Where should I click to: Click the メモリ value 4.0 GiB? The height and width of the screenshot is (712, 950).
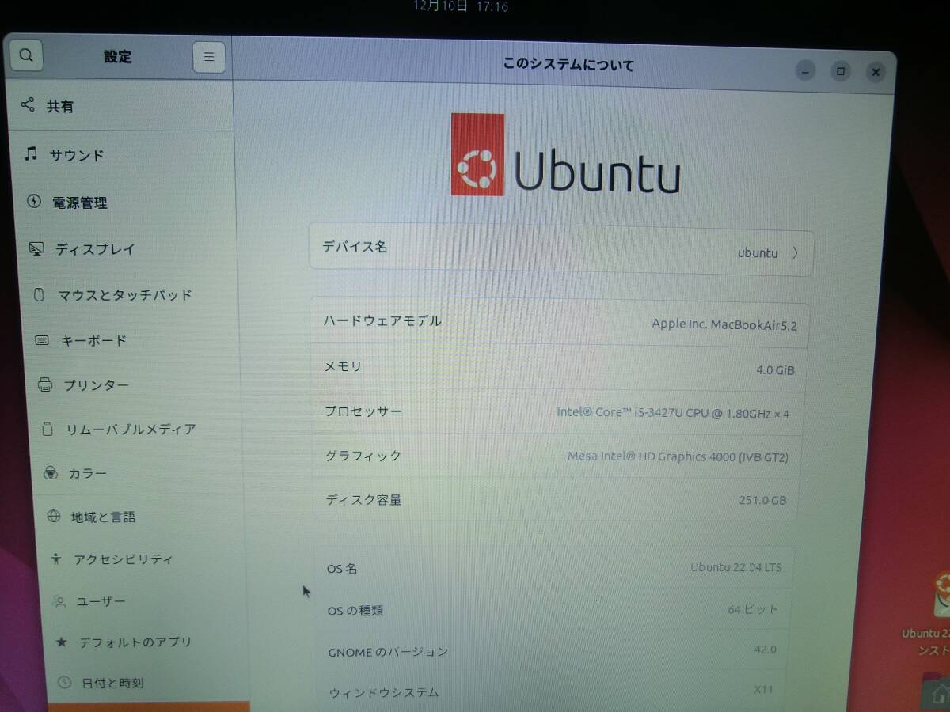pyautogui.click(x=775, y=369)
